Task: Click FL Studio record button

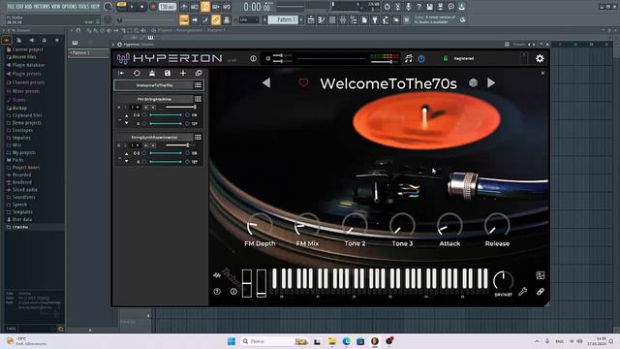Action: pyautogui.click(x=153, y=7)
